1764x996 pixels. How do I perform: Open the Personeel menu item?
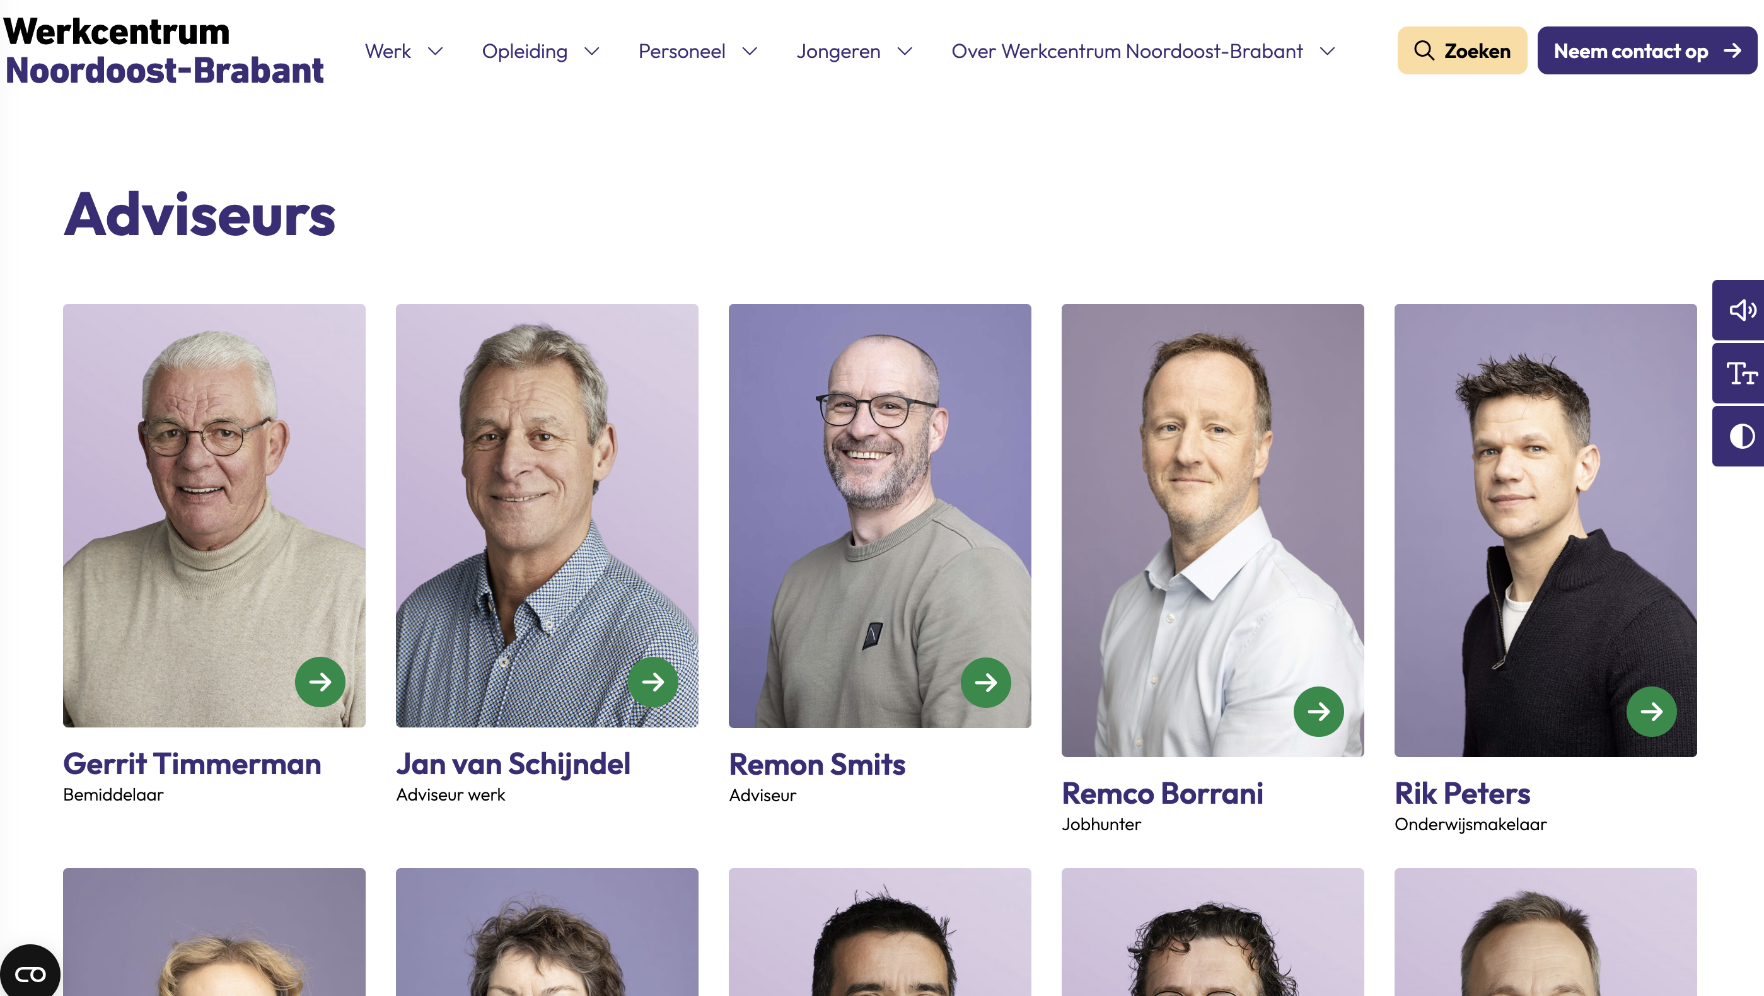click(x=682, y=51)
